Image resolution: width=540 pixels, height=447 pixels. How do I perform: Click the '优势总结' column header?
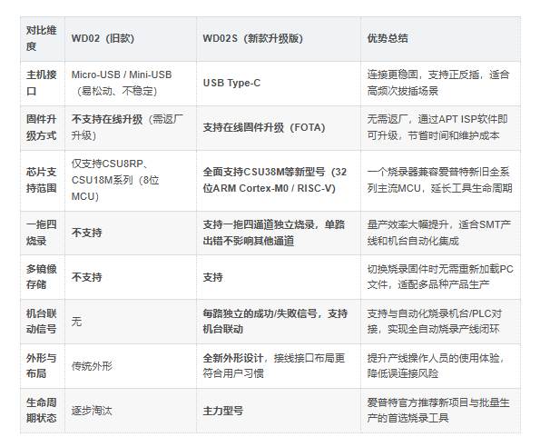coord(440,39)
